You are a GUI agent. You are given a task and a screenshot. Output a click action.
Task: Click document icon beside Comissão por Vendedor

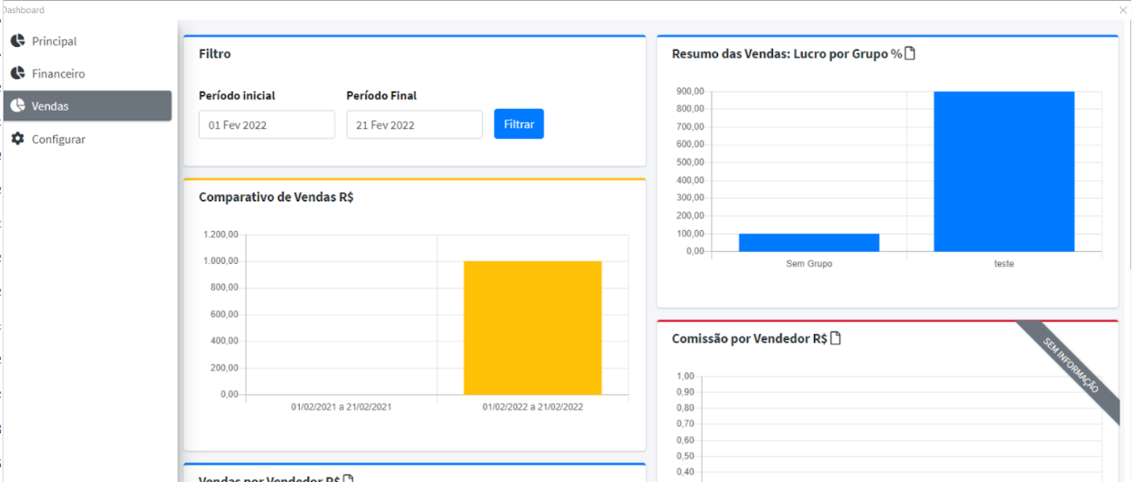[836, 339]
